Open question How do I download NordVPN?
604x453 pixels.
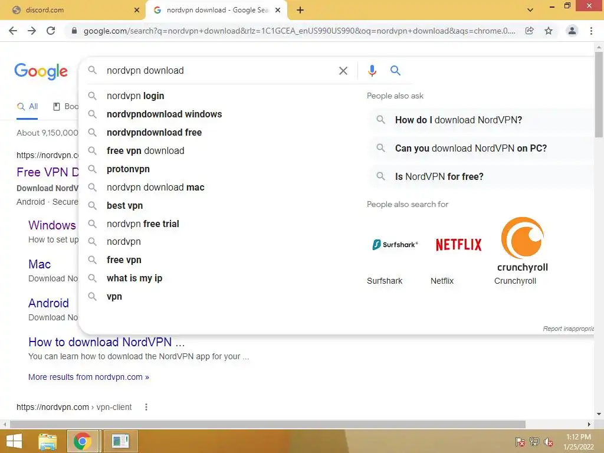[481, 120]
